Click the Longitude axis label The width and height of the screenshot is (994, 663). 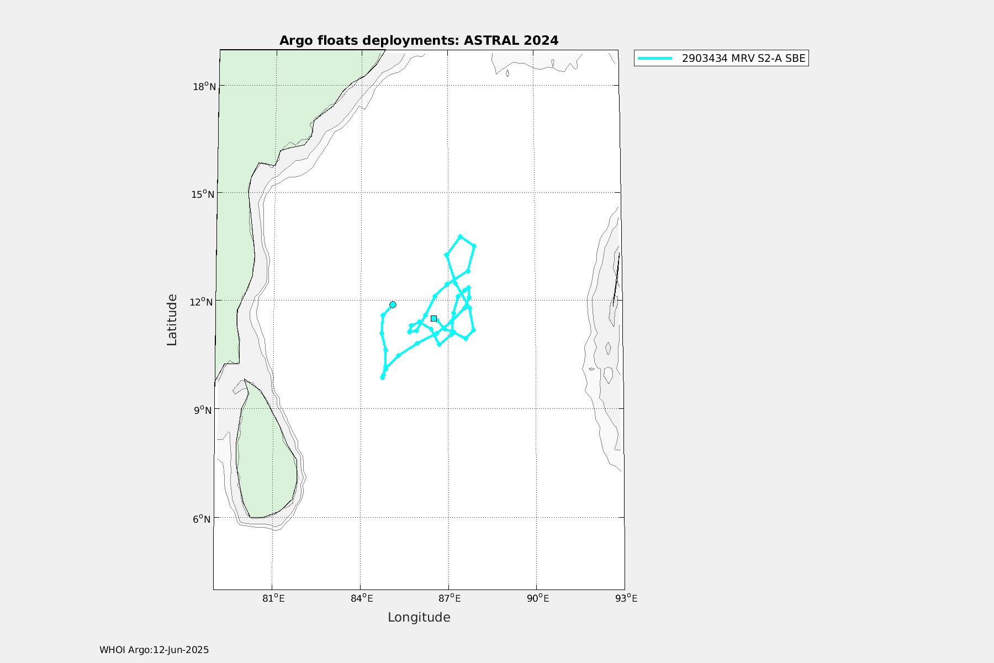[x=419, y=617]
